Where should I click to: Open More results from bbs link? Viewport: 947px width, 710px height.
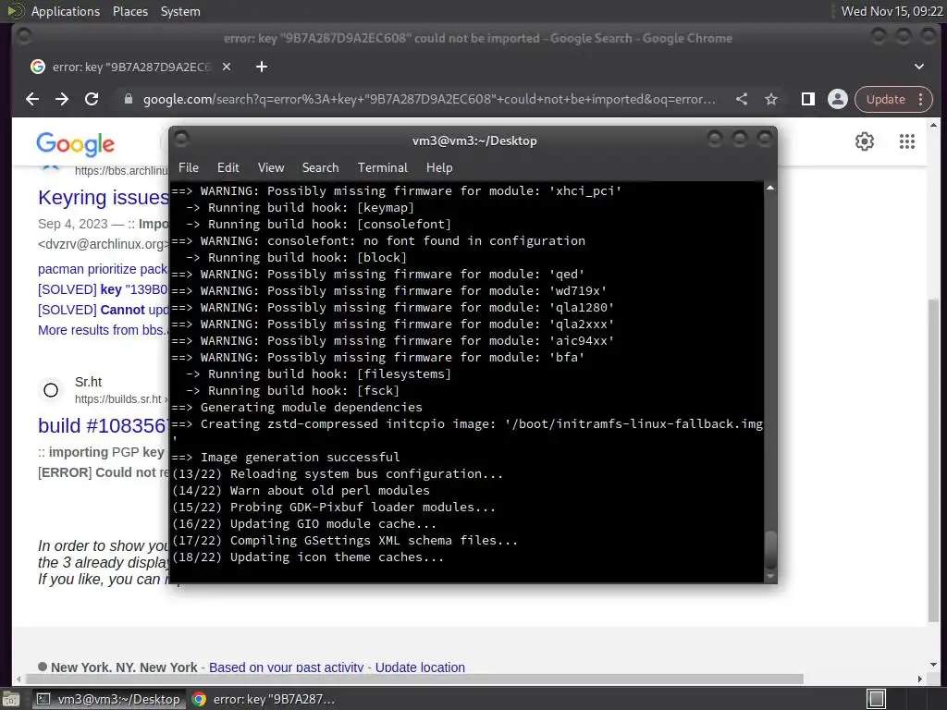point(104,330)
